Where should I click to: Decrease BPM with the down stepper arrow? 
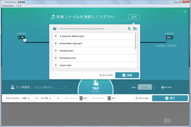[x=154, y=88]
